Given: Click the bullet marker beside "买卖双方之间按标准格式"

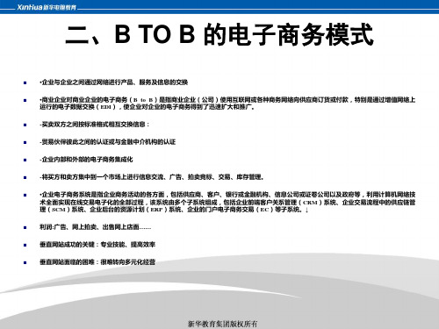Looking at the screenshot, I should tap(25, 125).
